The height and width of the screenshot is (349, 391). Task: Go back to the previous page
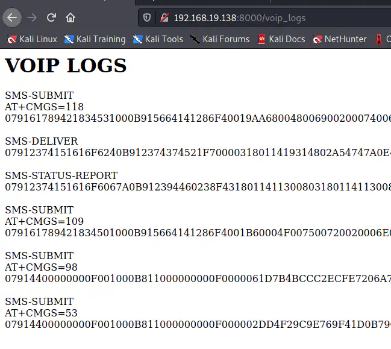pos(12,17)
